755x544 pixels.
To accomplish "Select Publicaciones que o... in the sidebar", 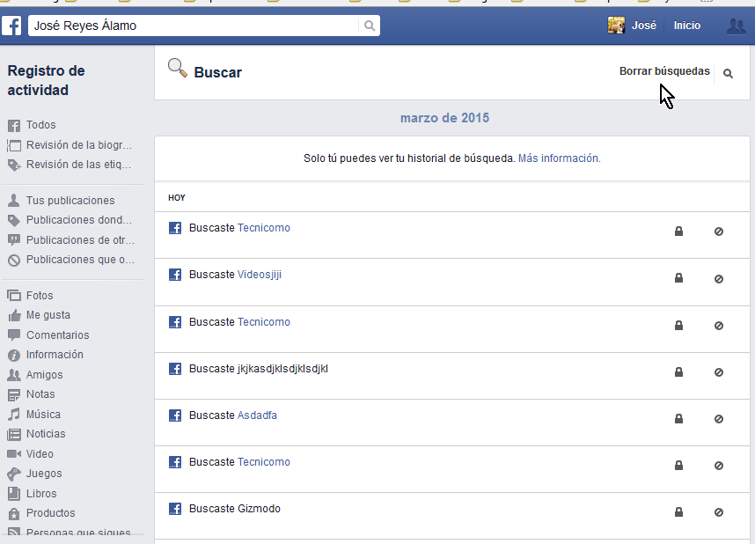I will (80, 259).
